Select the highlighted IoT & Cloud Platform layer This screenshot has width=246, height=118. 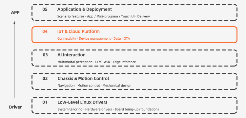pos(134,35)
